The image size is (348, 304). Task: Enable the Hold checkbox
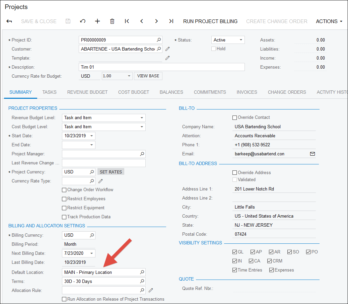[213, 49]
